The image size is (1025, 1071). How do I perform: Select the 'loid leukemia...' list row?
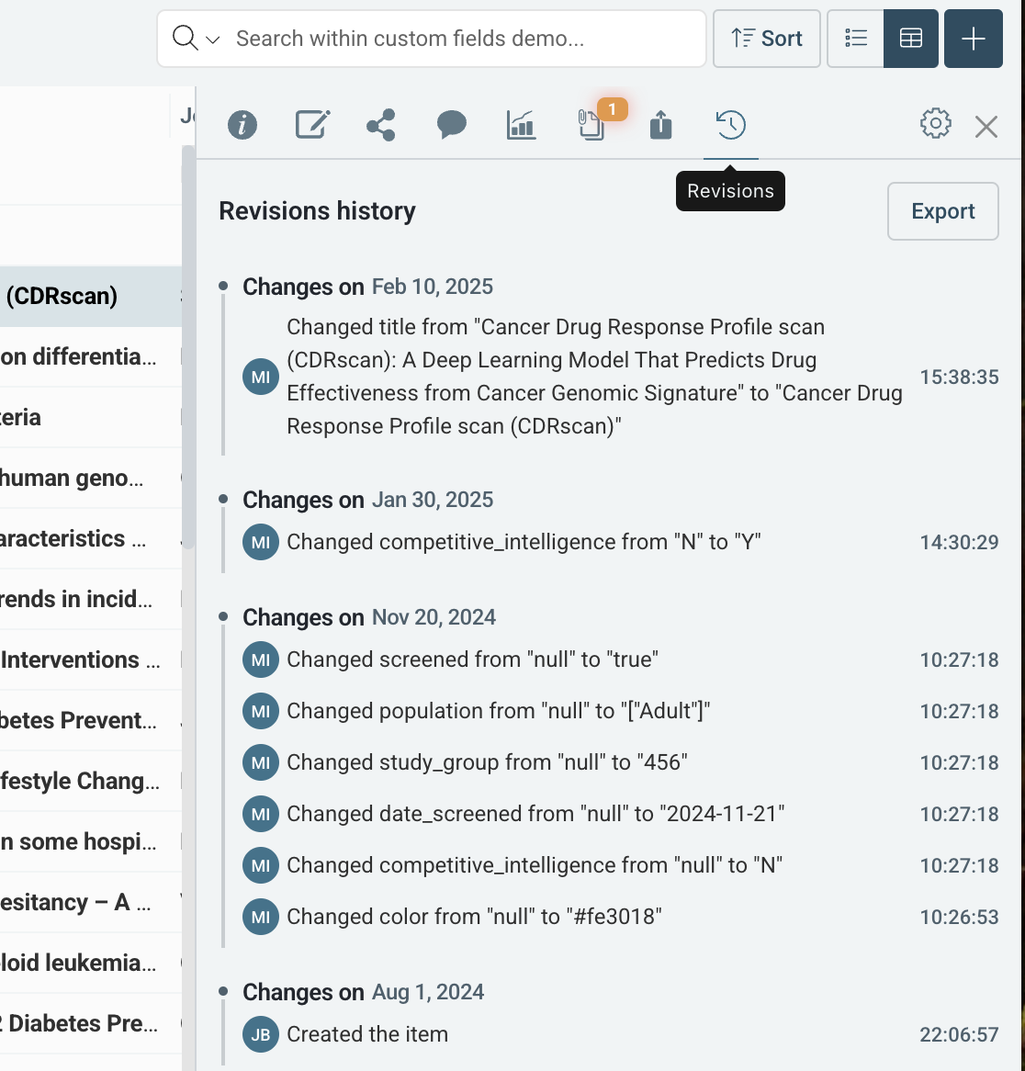(x=91, y=964)
